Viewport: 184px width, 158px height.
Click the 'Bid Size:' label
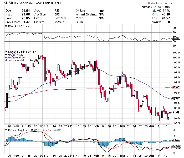pos(40,22)
